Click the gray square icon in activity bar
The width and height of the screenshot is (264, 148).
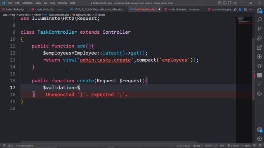(x=259, y=75)
